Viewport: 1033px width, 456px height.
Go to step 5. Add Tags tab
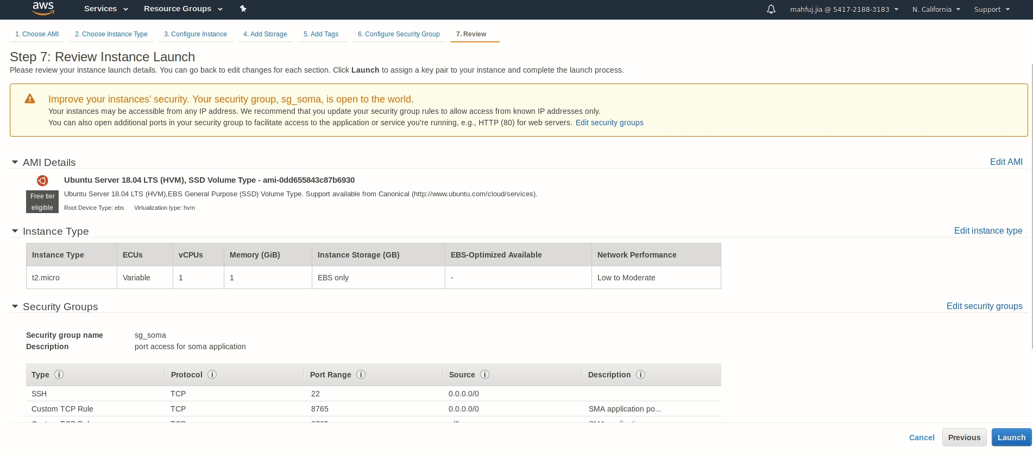[321, 34]
